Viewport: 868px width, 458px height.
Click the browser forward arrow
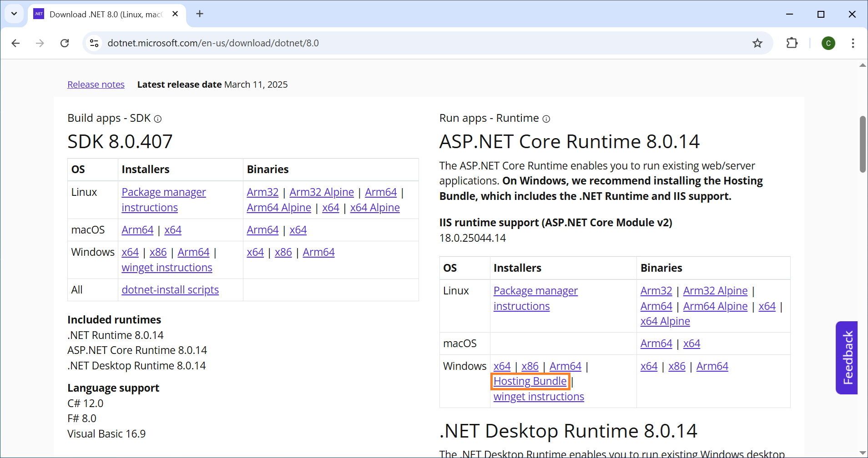click(40, 43)
